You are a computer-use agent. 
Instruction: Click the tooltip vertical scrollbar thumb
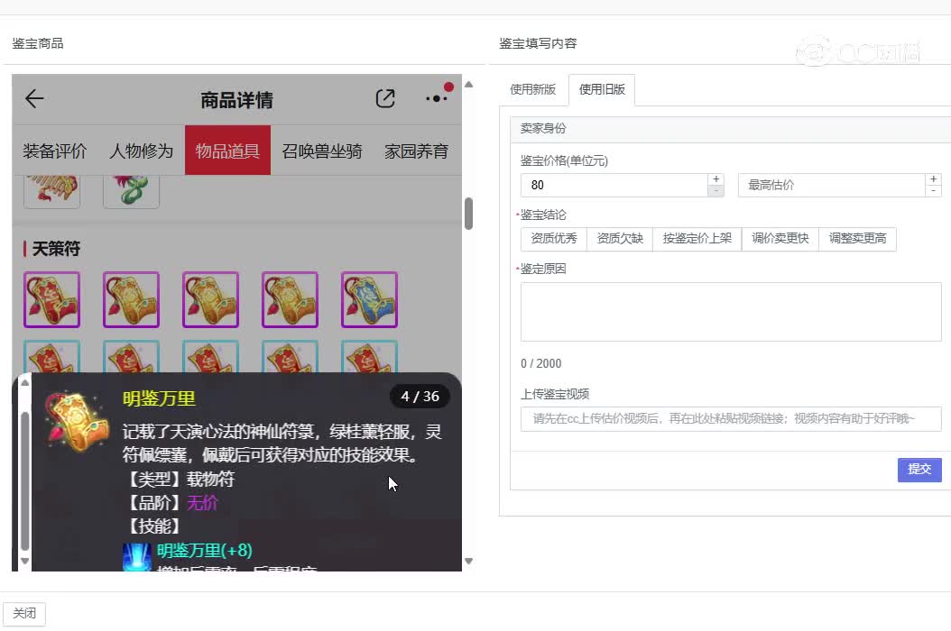coord(25,480)
